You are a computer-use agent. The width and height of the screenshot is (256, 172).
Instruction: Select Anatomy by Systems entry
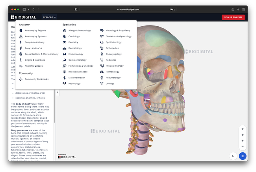[x=35, y=36]
